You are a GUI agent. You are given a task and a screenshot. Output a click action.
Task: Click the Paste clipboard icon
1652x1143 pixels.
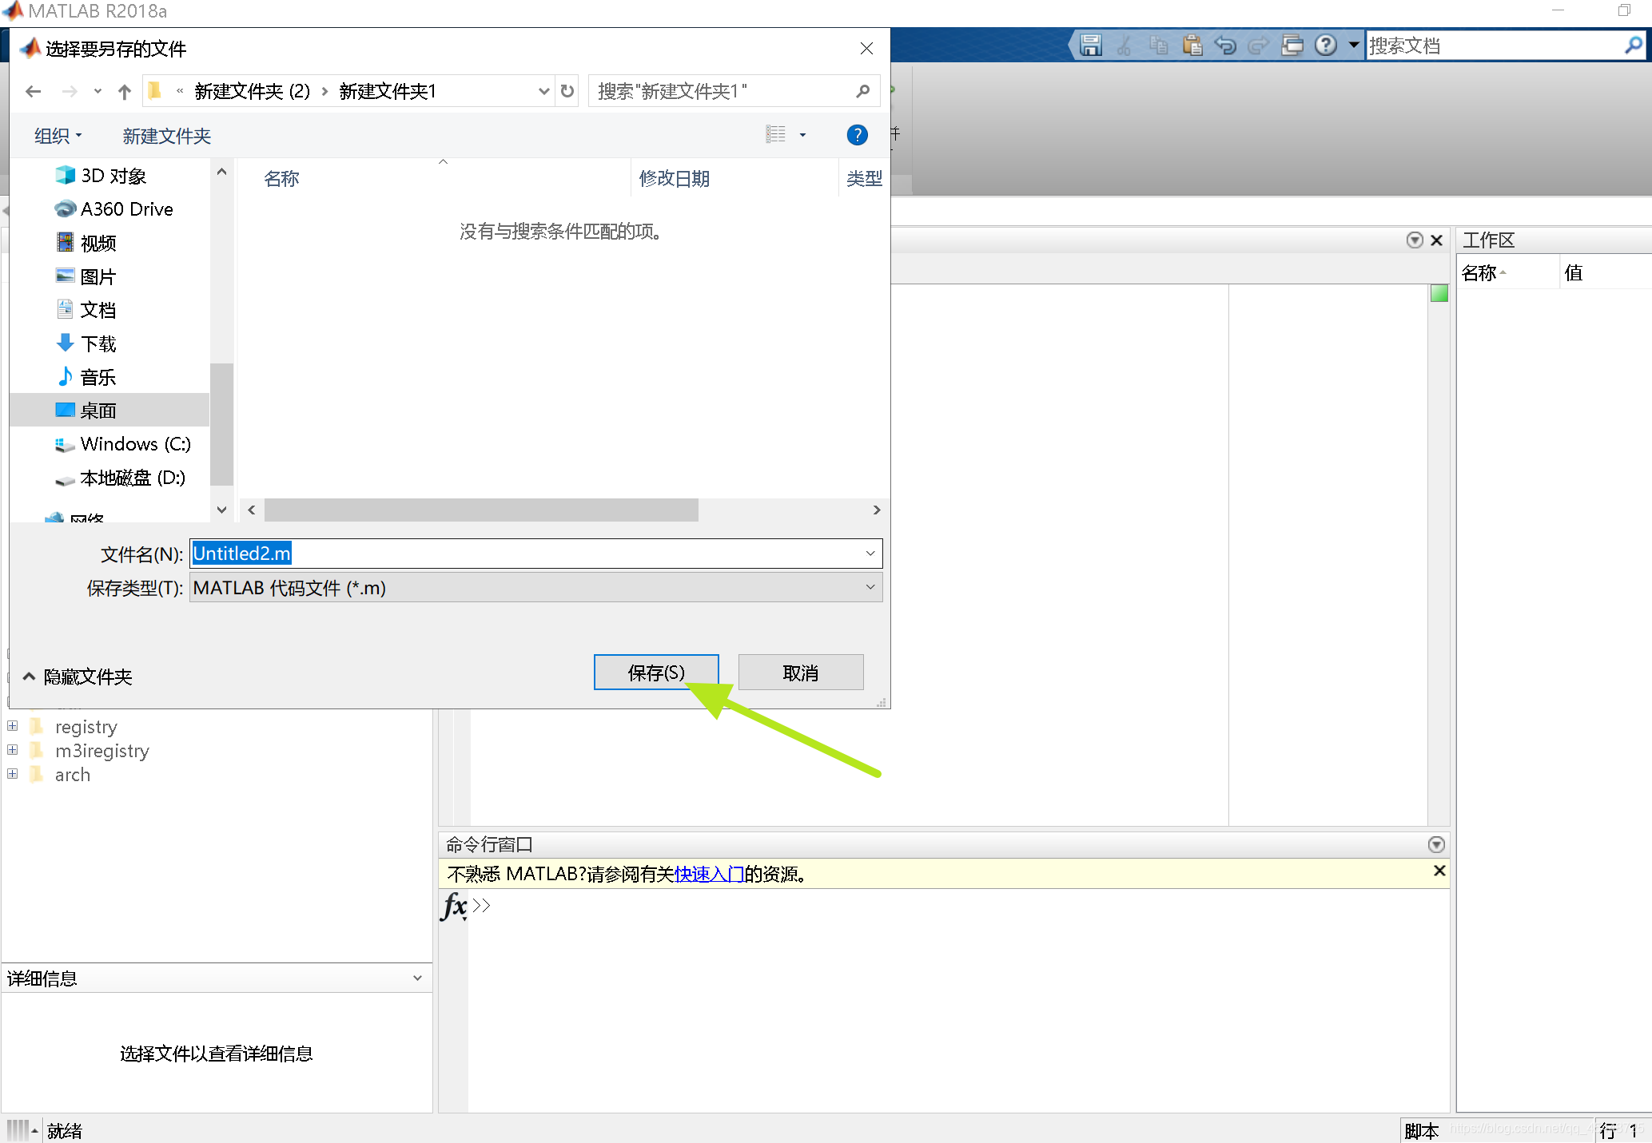point(1192,46)
